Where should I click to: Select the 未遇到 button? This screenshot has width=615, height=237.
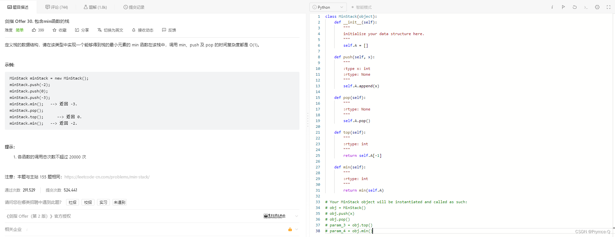click(x=120, y=202)
